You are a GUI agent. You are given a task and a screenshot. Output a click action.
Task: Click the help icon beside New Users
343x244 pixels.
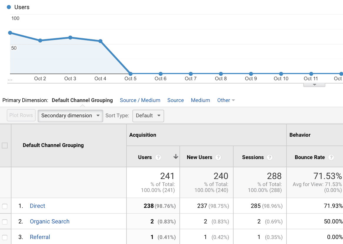coord(218,157)
